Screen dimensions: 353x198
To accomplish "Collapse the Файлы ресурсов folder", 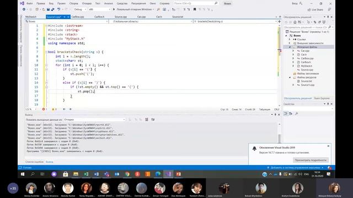I will pyautogui.click(x=290, y=77).
